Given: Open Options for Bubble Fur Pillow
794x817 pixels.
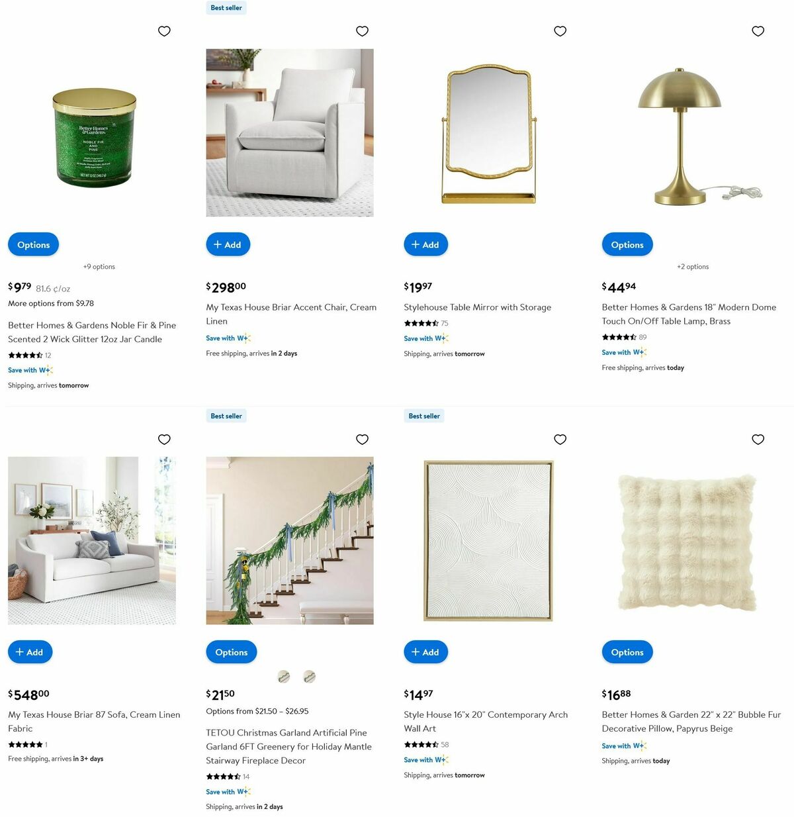Looking at the screenshot, I should [x=627, y=652].
